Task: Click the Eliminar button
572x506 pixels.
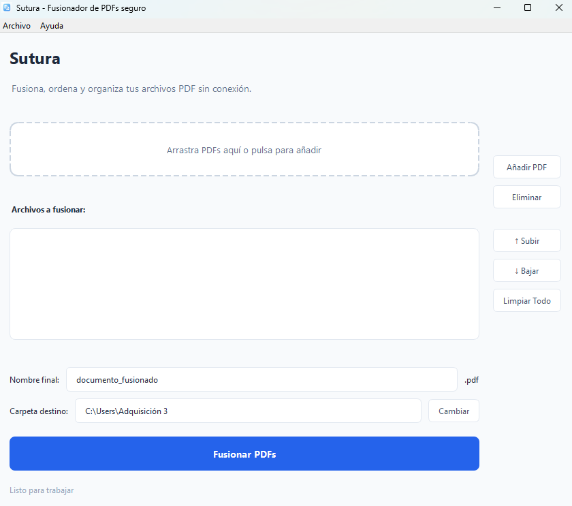Action: 526,197
